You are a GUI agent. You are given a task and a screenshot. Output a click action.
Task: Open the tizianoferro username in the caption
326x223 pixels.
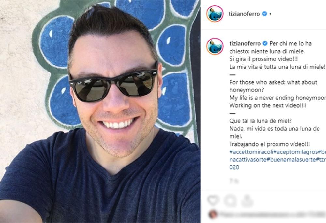point(245,43)
